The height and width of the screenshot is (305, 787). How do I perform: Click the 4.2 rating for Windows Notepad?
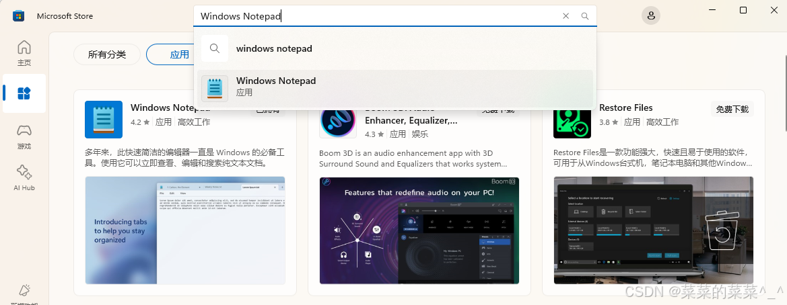click(x=140, y=122)
